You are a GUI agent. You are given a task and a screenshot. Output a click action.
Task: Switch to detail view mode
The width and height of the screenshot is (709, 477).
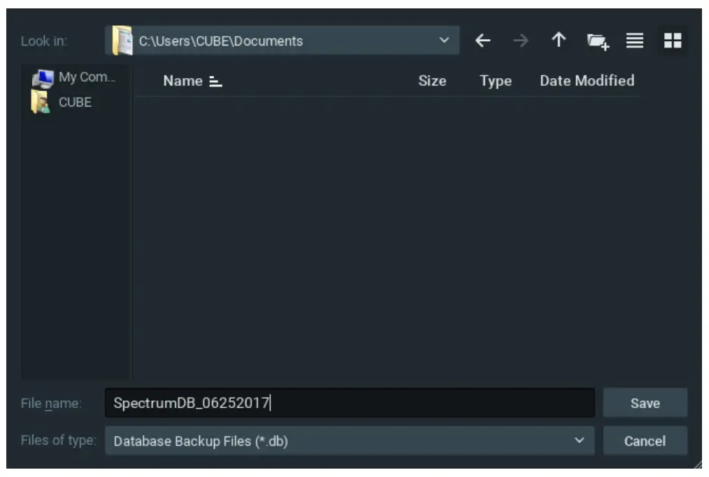coord(673,40)
